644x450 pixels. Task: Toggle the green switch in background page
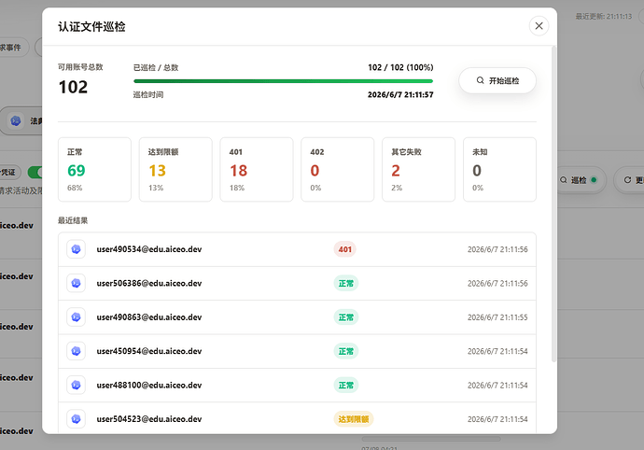(35, 172)
